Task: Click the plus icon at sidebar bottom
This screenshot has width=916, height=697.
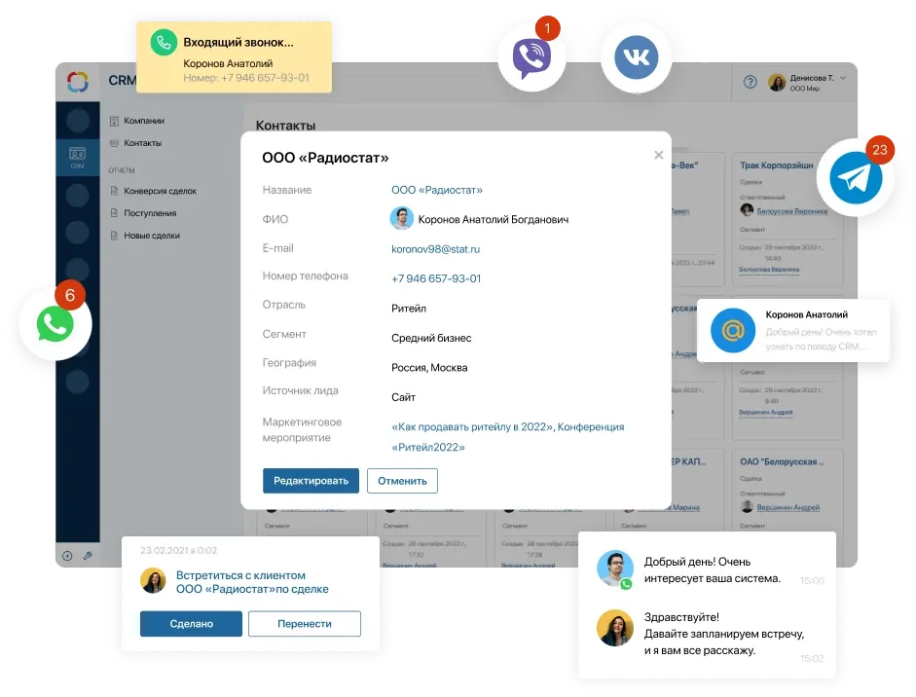Action: [67, 556]
